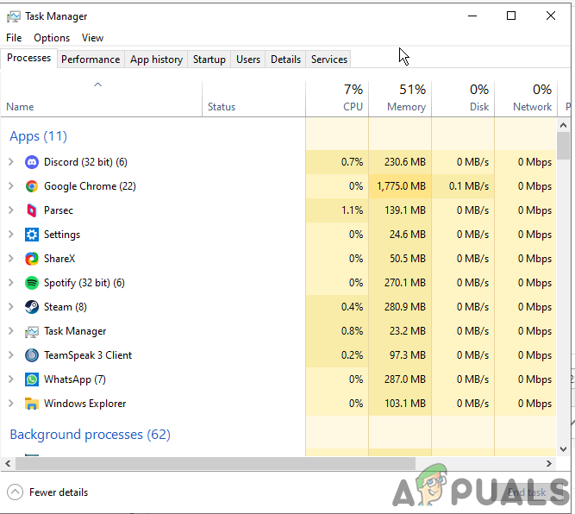575x514 pixels.
Task: Sort processes by Disk column header
Action: coord(463,98)
